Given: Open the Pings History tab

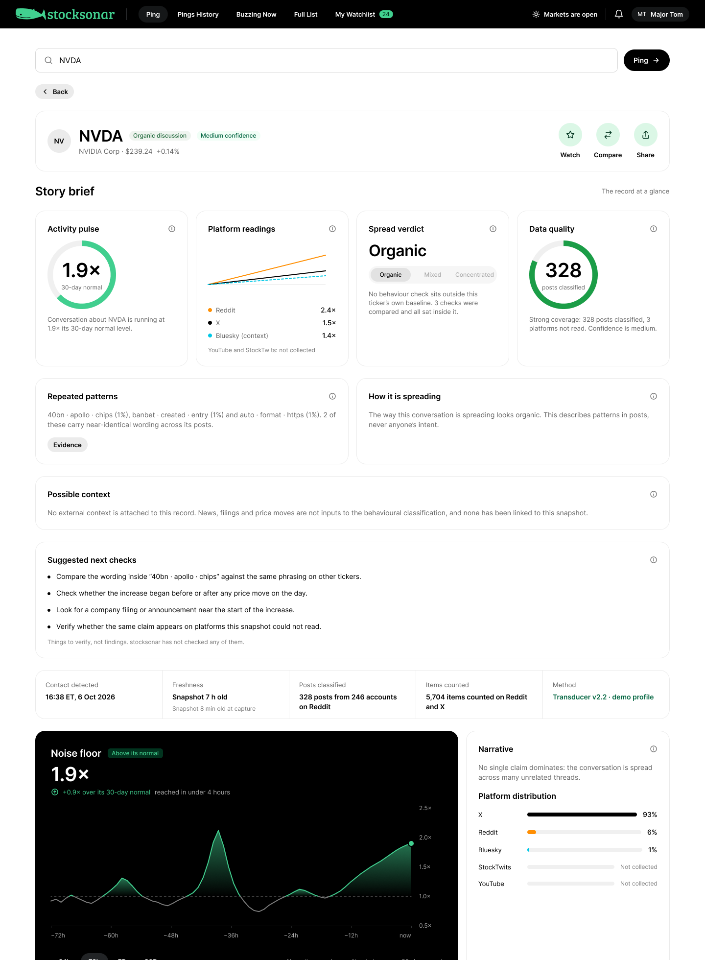Looking at the screenshot, I should tap(198, 14).
